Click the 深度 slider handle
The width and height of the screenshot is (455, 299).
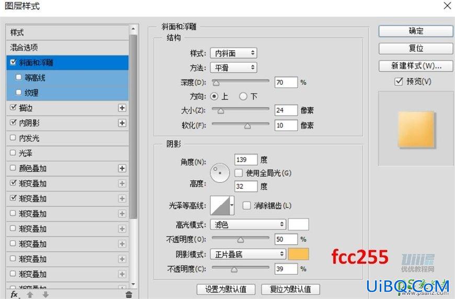(x=216, y=83)
